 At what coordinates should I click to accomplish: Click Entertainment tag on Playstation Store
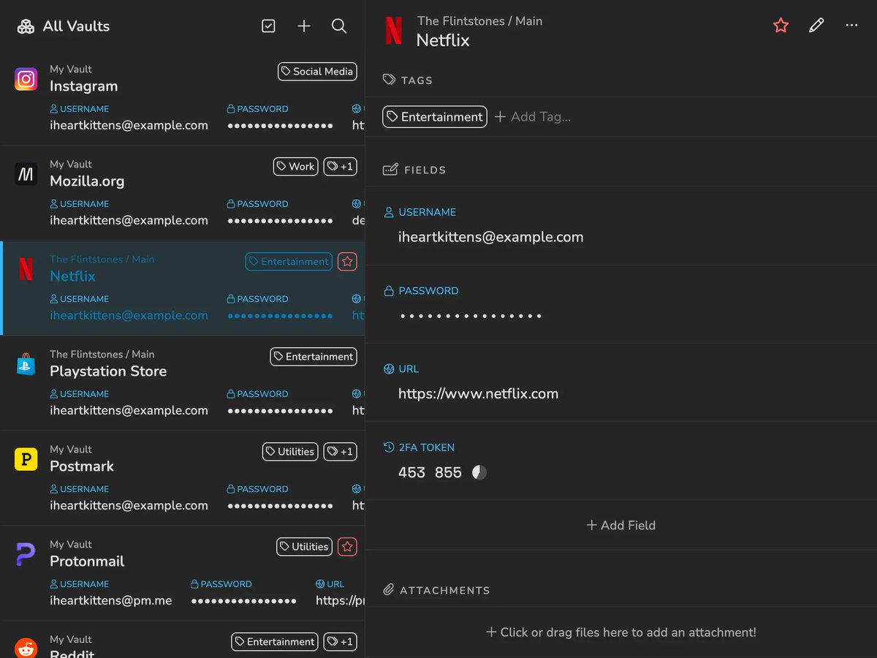(x=314, y=357)
